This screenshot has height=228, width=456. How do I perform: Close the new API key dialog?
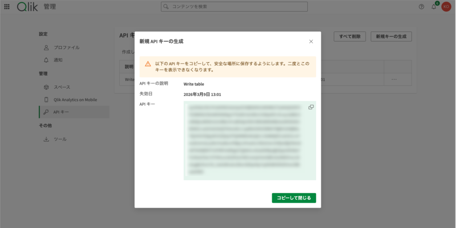[311, 41]
